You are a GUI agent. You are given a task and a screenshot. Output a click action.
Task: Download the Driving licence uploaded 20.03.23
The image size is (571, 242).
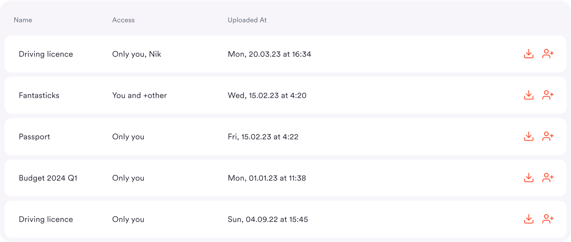click(529, 54)
